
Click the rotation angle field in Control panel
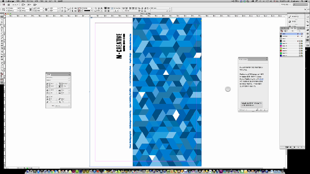54,8
